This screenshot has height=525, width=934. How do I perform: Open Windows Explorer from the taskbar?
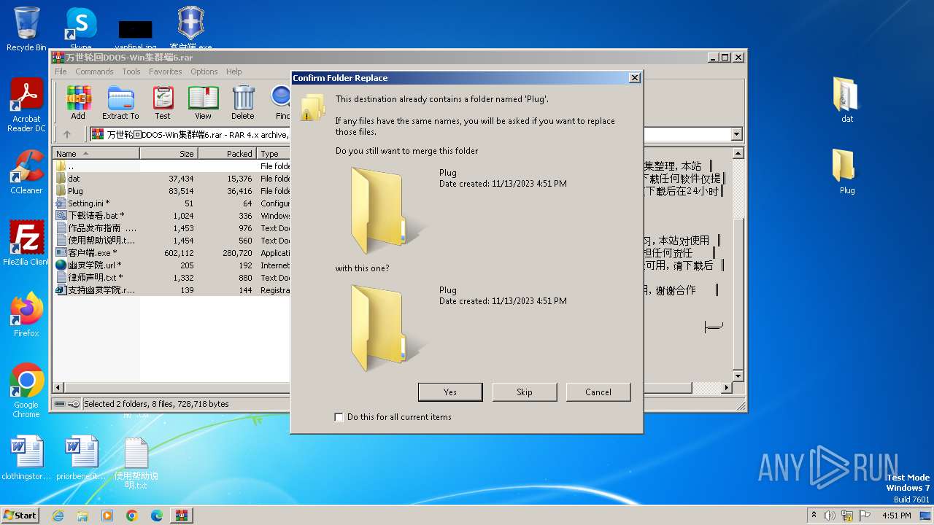click(x=82, y=516)
